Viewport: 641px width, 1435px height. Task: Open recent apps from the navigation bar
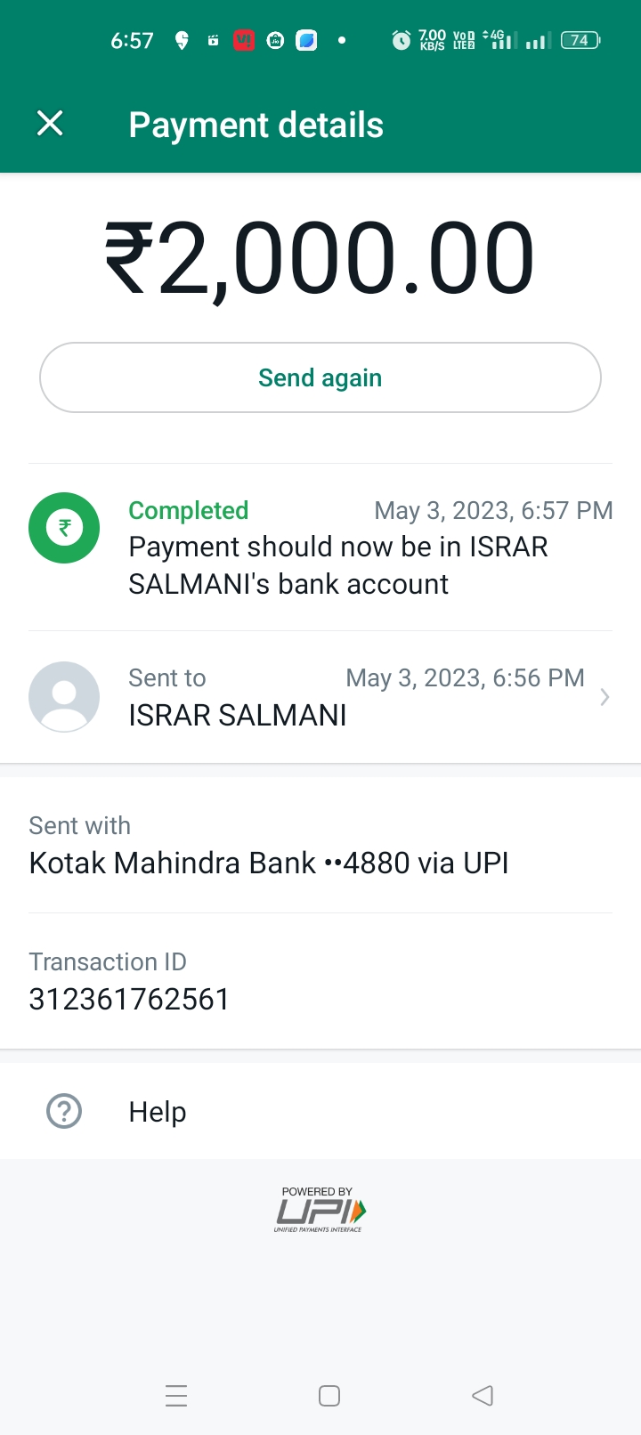(x=176, y=1396)
